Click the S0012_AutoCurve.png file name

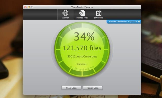[82, 56]
